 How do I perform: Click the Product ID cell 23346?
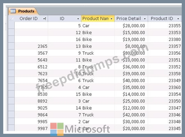(x=164, y=115)
